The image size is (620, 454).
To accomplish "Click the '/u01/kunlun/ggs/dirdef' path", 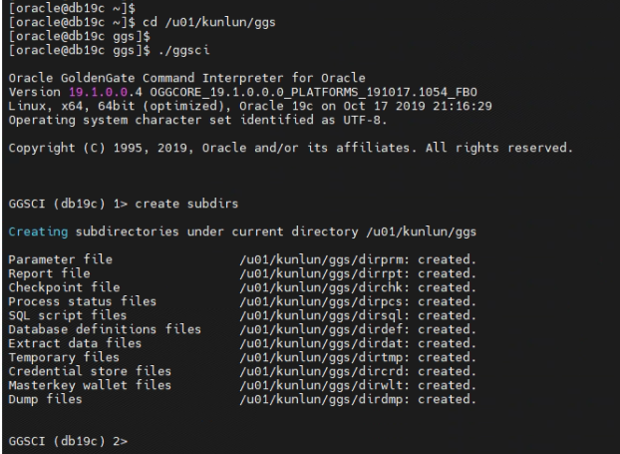I will (x=321, y=329).
